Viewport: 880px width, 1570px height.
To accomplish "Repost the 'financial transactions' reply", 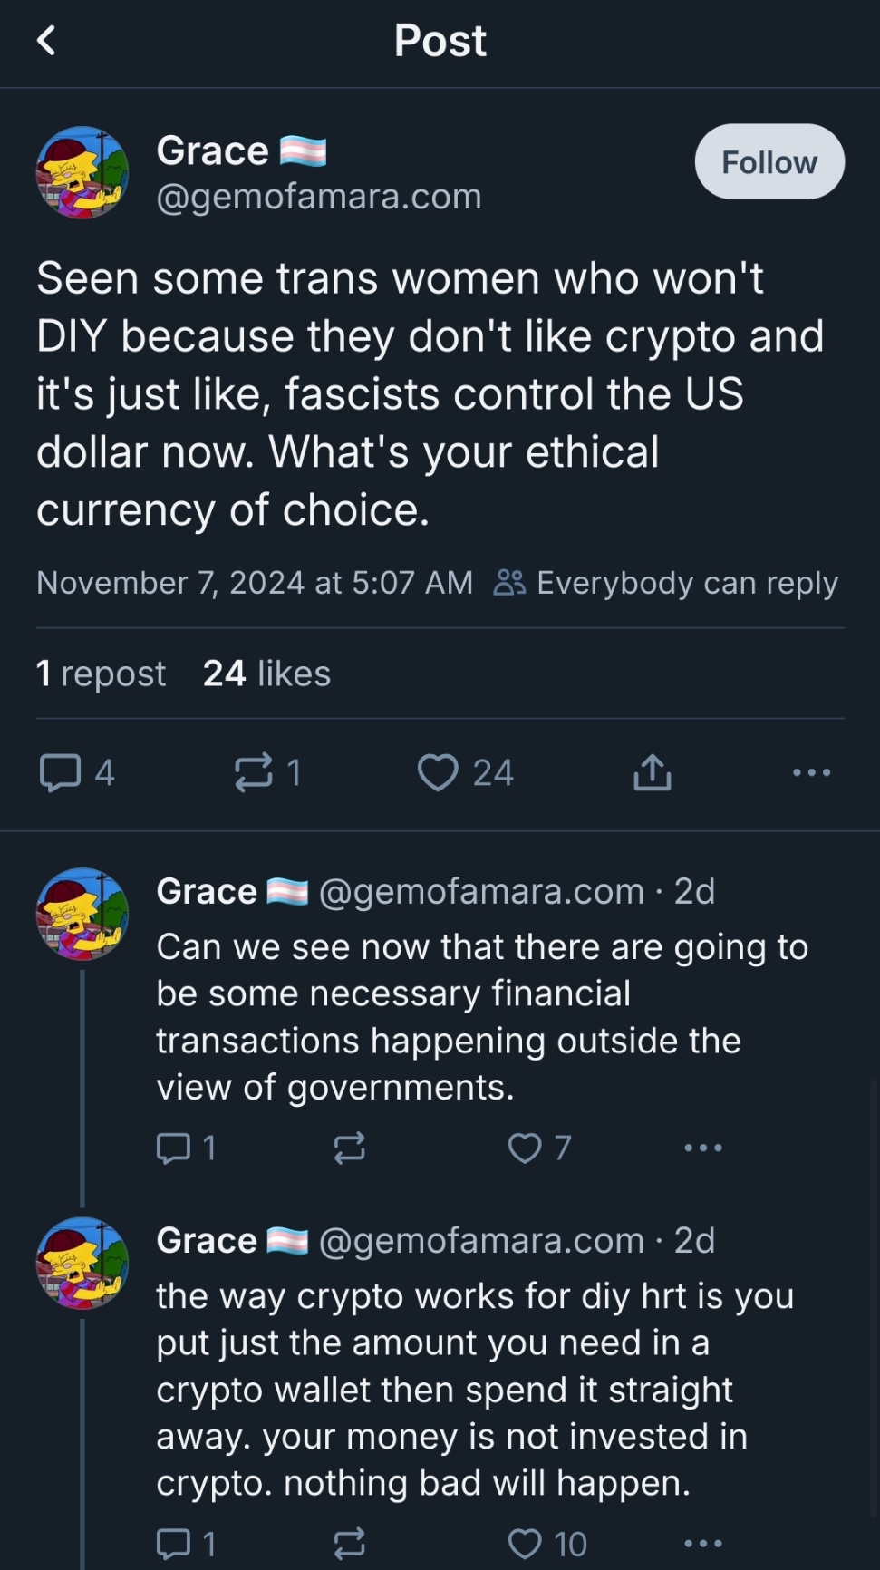I will tap(350, 1148).
